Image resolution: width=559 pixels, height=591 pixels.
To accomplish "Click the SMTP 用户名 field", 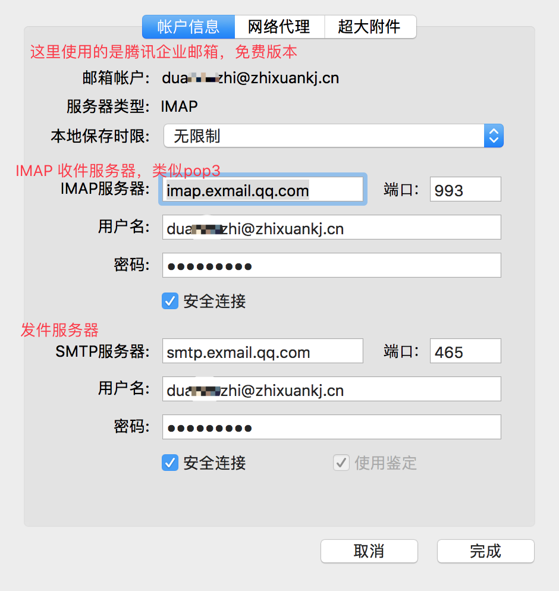I will click(x=331, y=389).
